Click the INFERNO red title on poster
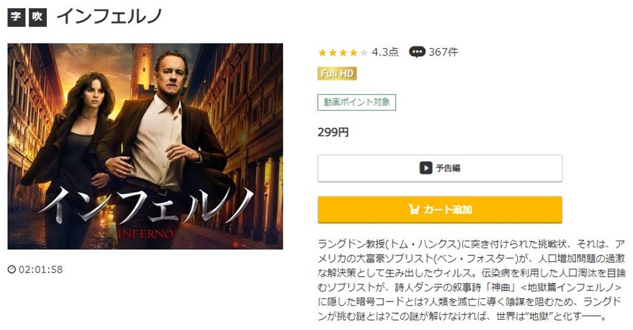 pos(146,234)
